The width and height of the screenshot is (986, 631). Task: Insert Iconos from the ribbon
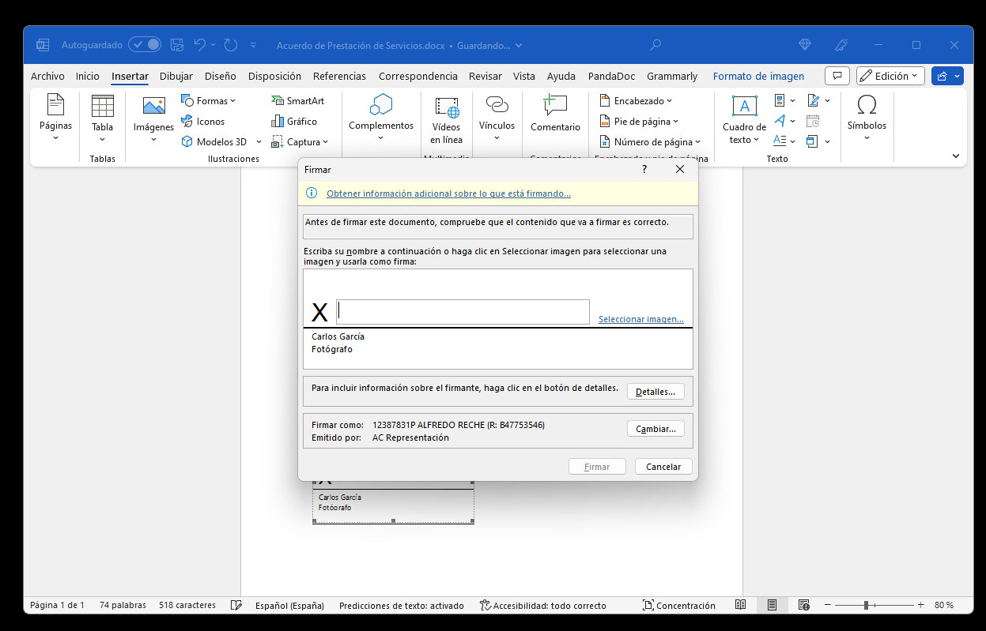pyautogui.click(x=203, y=121)
